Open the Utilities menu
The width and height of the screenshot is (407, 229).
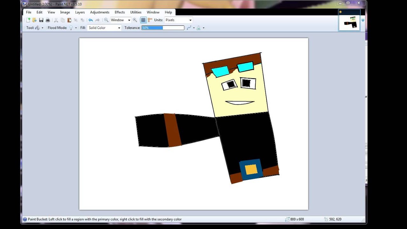136,12
